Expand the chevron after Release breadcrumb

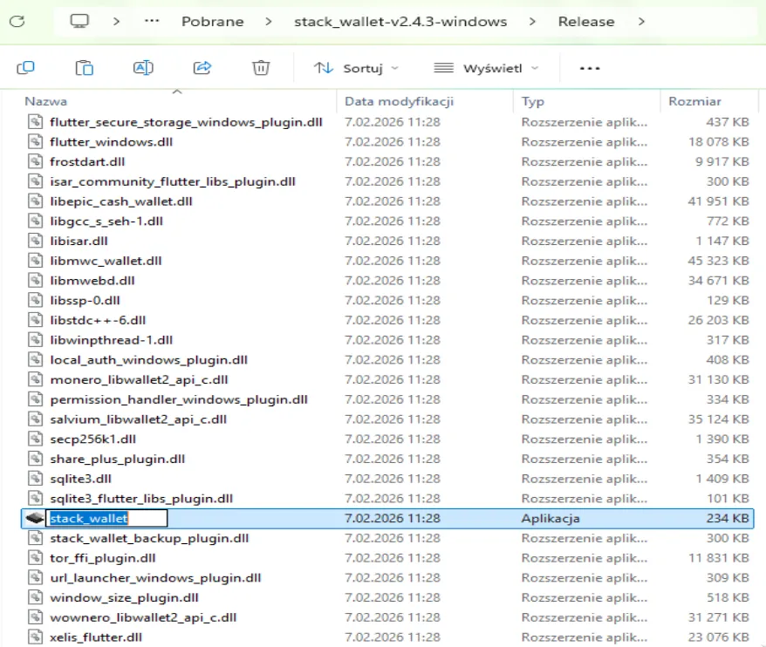(641, 22)
